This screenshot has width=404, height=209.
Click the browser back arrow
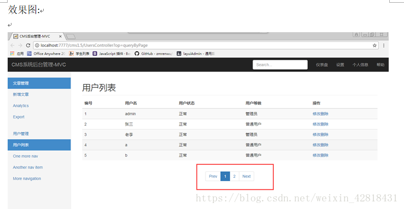pos(13,45)
